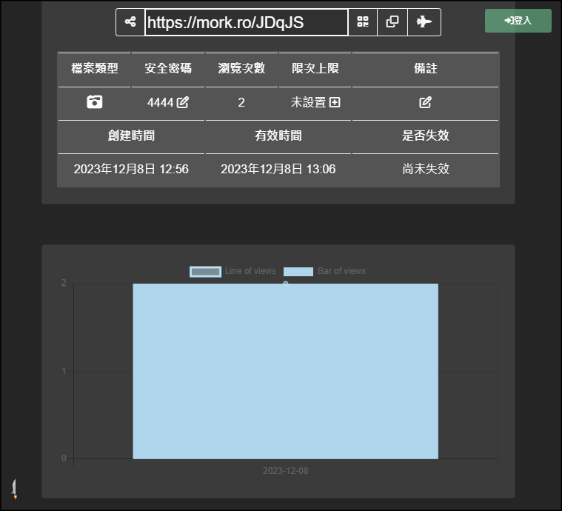Click the 2023-12-08 axis date label

click(286, 471)
